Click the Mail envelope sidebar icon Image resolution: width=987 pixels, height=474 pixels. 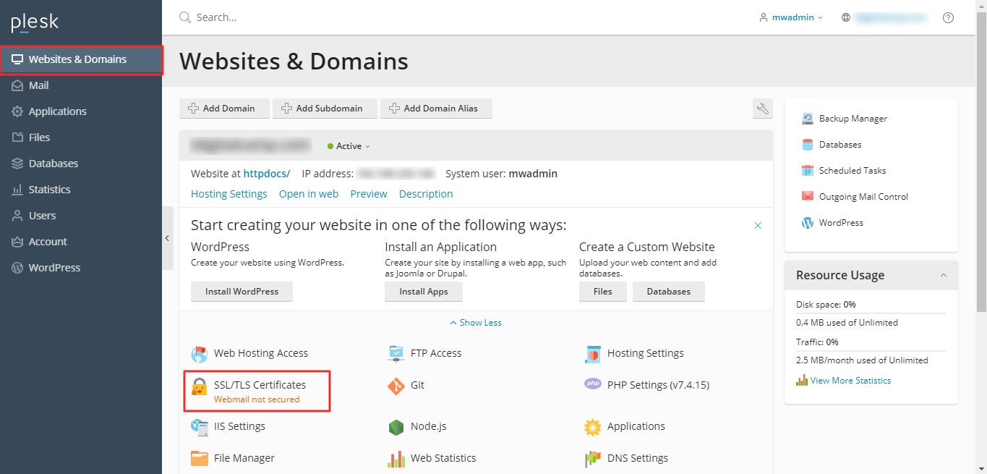[x=17, y=85]
